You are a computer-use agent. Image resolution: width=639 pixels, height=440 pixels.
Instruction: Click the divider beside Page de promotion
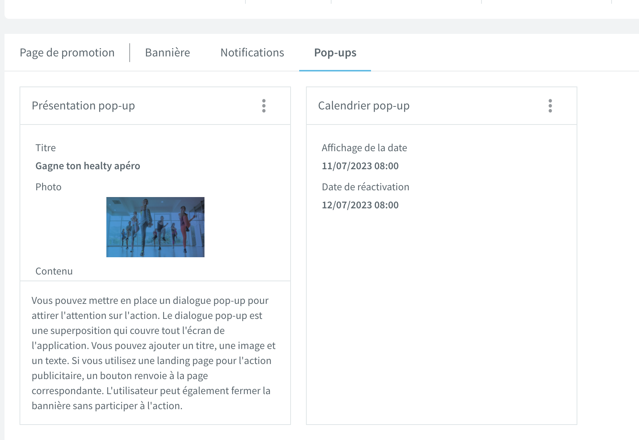[130, 53]
